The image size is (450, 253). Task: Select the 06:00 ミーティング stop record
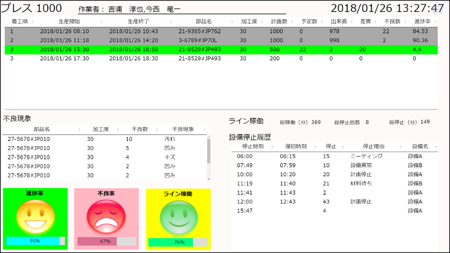(335, 157)
